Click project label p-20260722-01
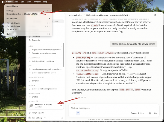 pyautogui.click(x=34, y=58)
